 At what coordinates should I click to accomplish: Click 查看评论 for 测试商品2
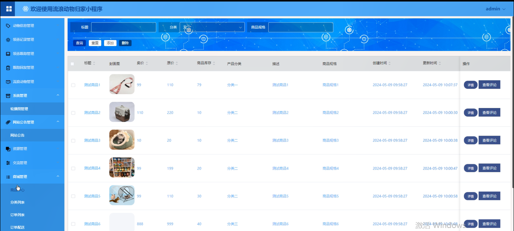[489, 113]
